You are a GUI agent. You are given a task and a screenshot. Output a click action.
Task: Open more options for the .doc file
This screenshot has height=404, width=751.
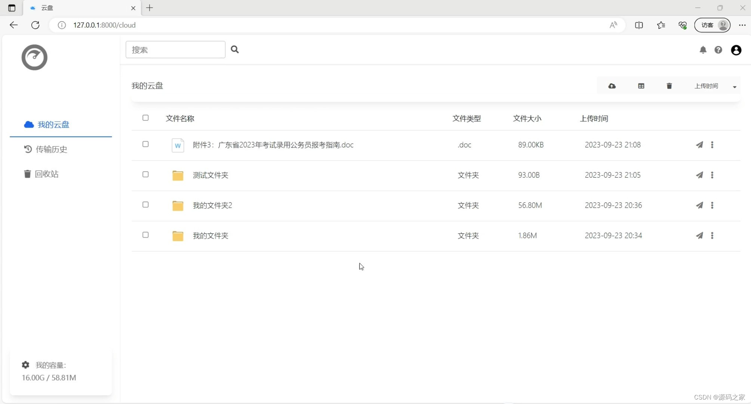[x=712, y=145]
